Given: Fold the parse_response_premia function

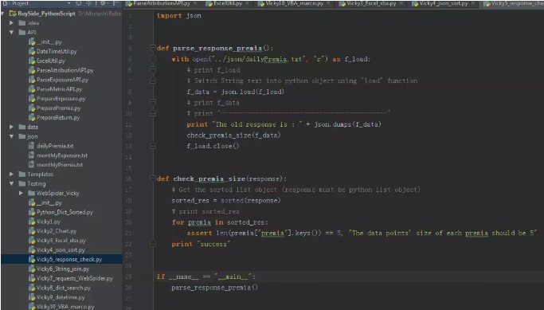Looking at the screenshot, I should [x=153, y=48].
